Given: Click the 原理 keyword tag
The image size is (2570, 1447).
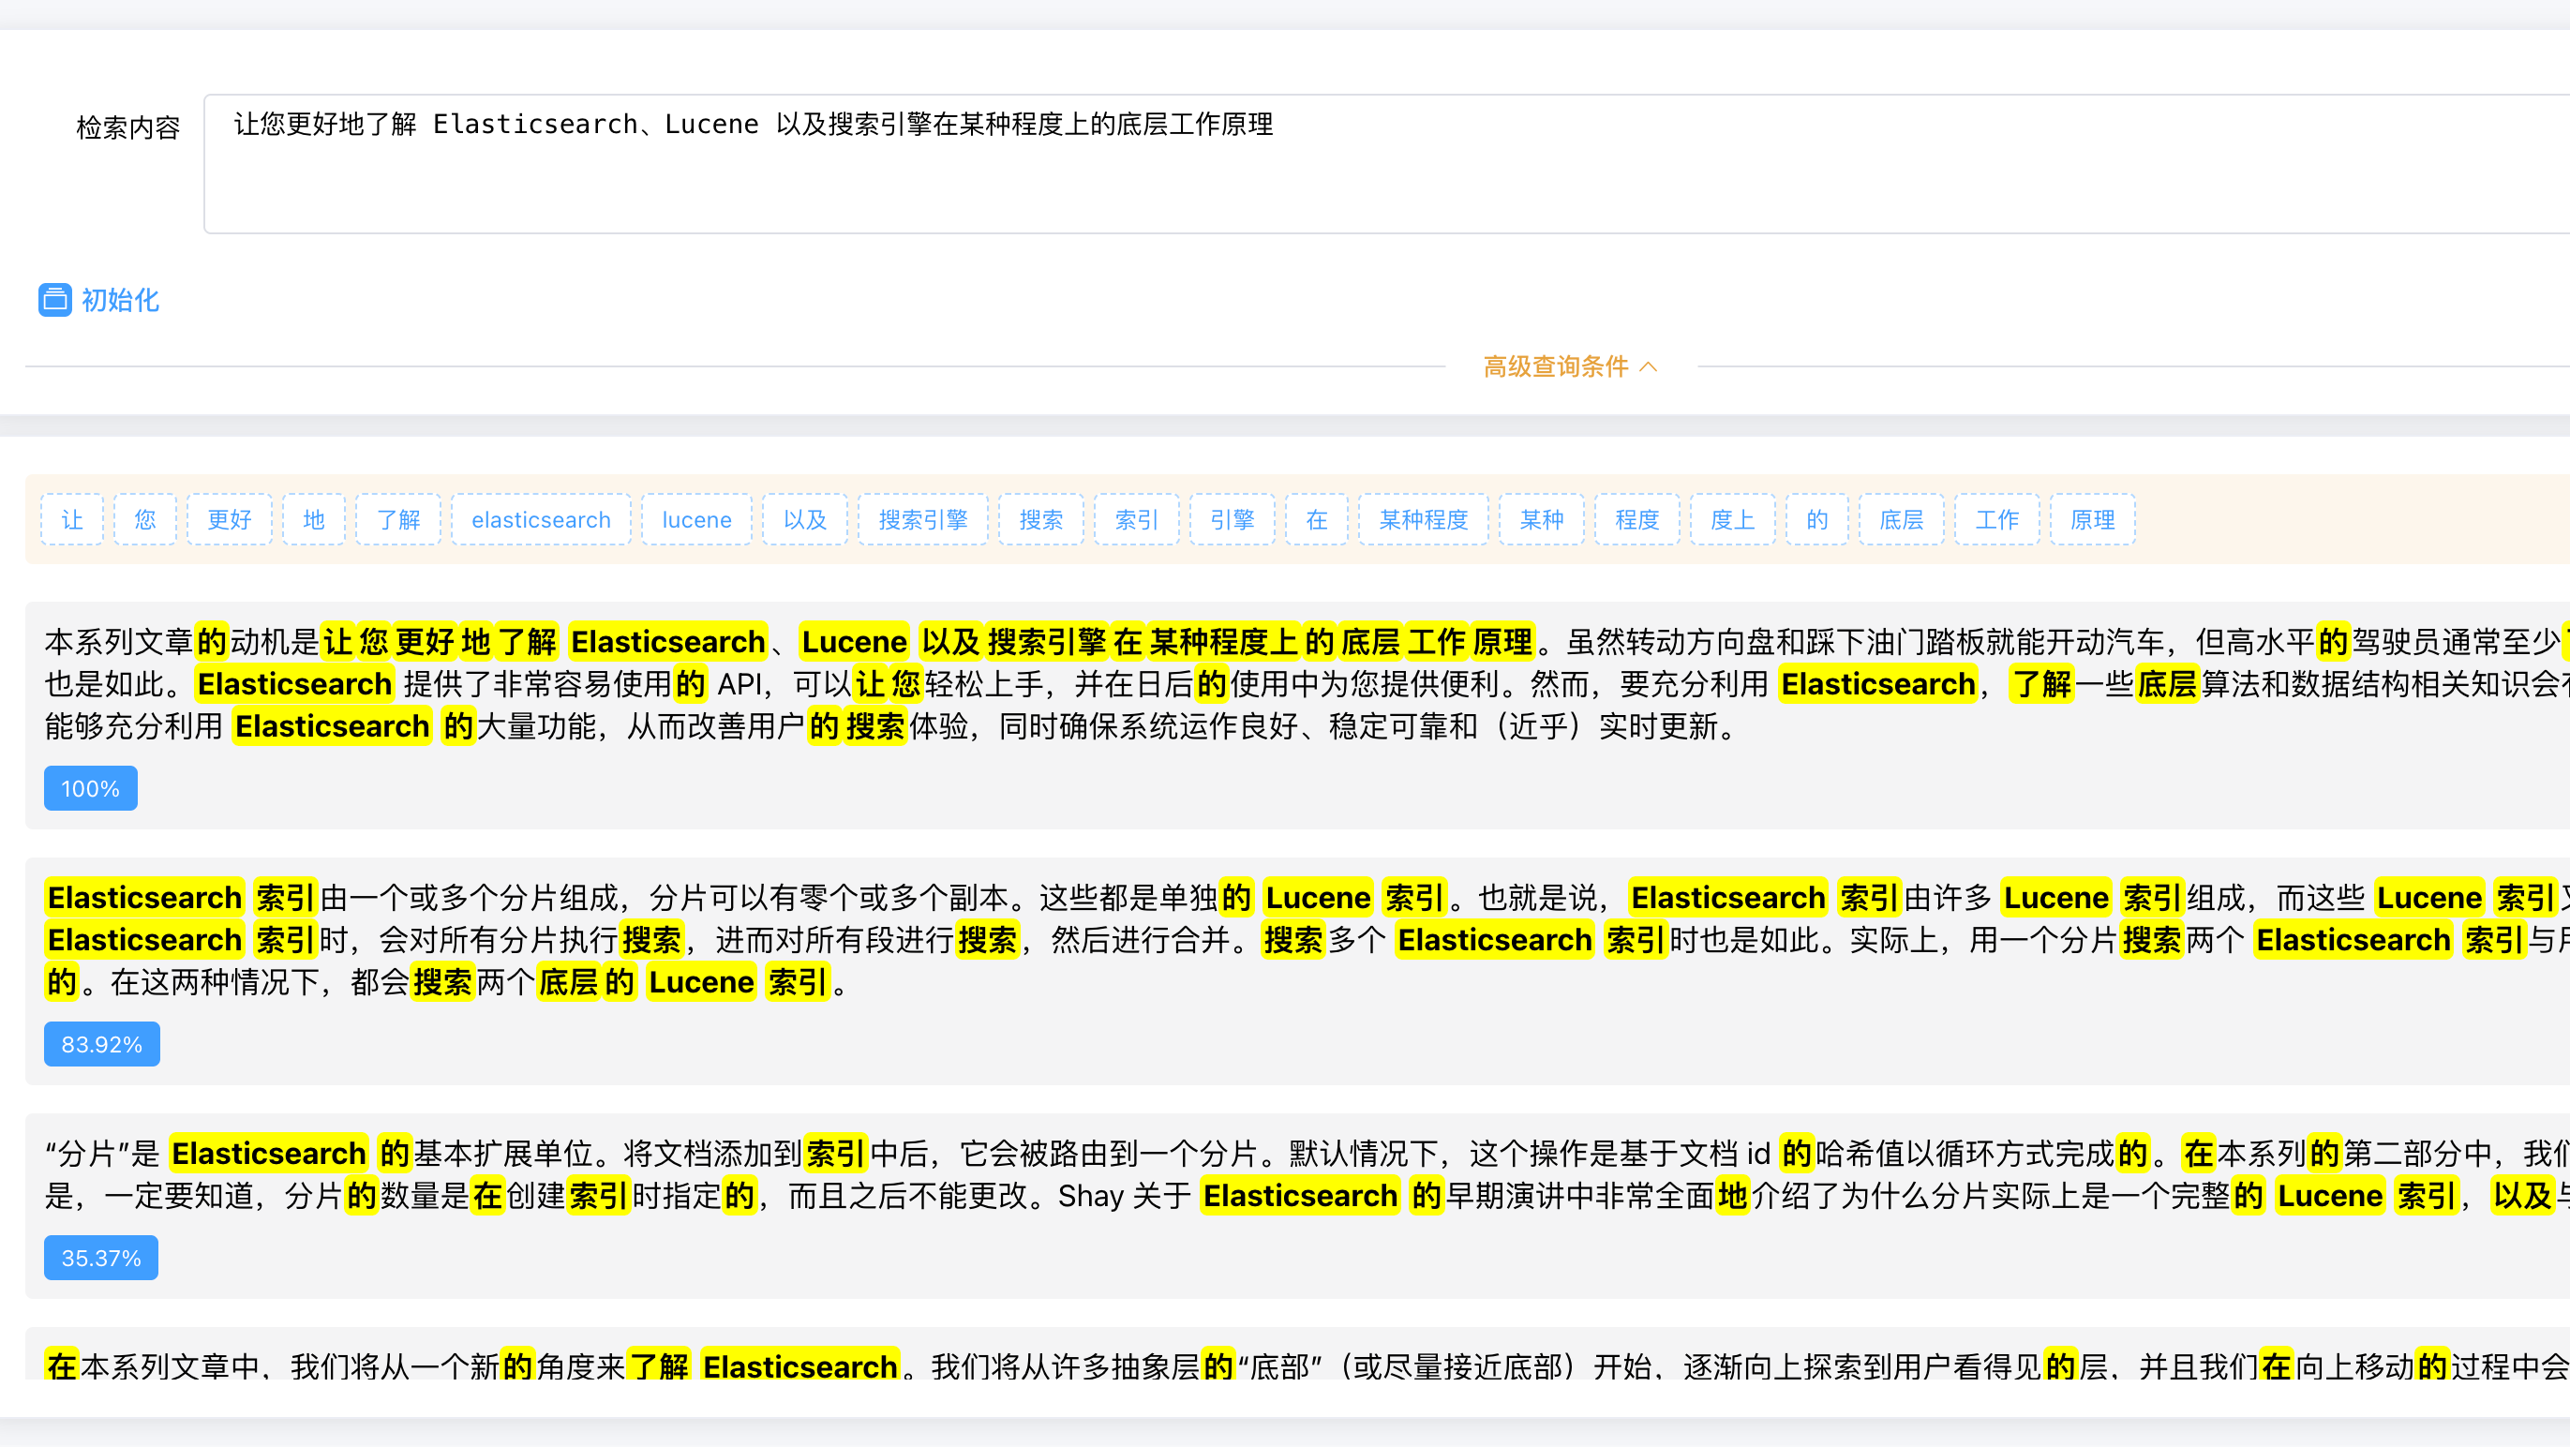Looking at the screenshot, I should (x=2091, y=519).
